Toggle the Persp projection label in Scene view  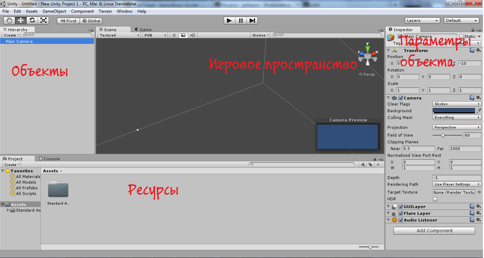click(x=367, y=74)
